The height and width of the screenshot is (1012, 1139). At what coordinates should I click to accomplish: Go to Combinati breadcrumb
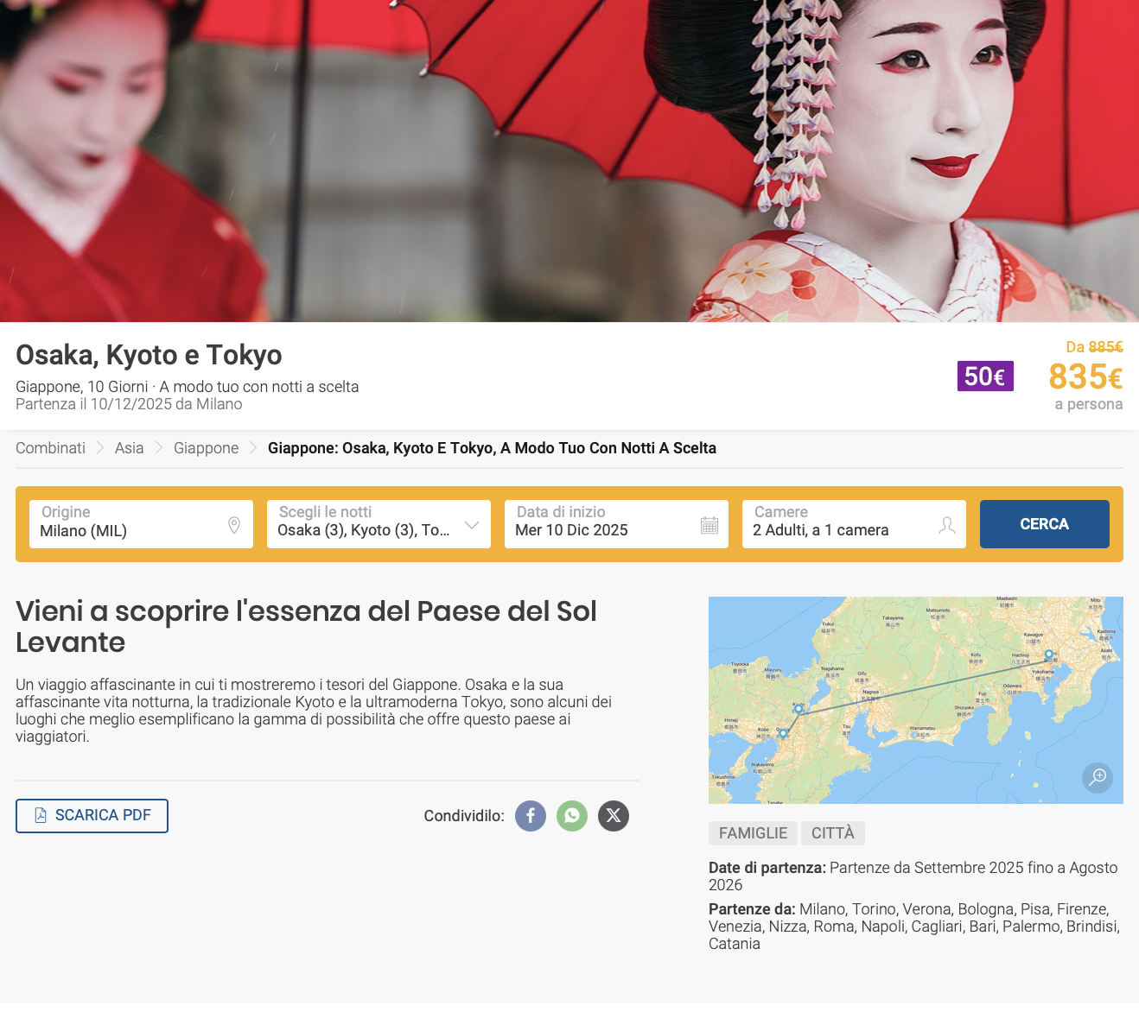click(x=51, y=448)
